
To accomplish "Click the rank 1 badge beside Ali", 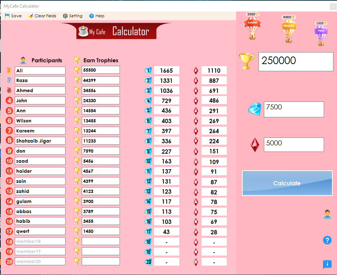I will [x=9, y=70].
